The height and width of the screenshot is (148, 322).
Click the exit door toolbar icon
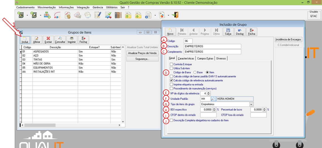pyautogui.click(x=175, y=15)
